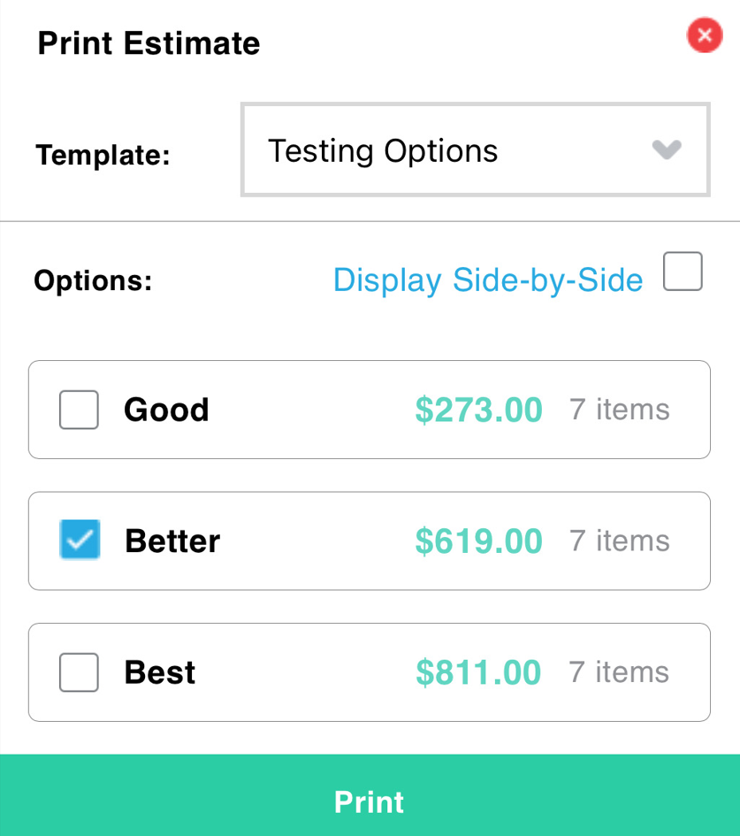Viewport: 740px width, 836px height.
Task: Check the Best option checkbox
Action: click(79, 671)
